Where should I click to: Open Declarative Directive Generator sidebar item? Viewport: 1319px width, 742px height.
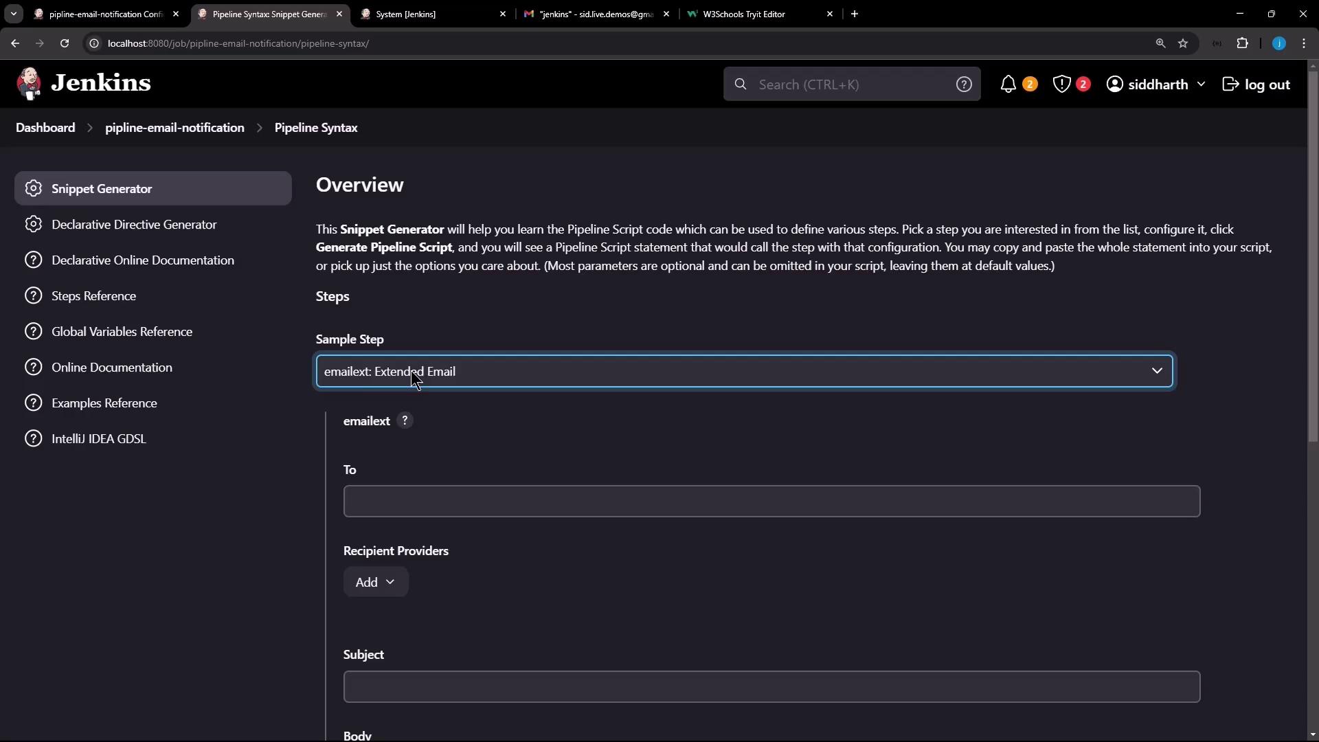pyautogui.click(x=134, y=225)
